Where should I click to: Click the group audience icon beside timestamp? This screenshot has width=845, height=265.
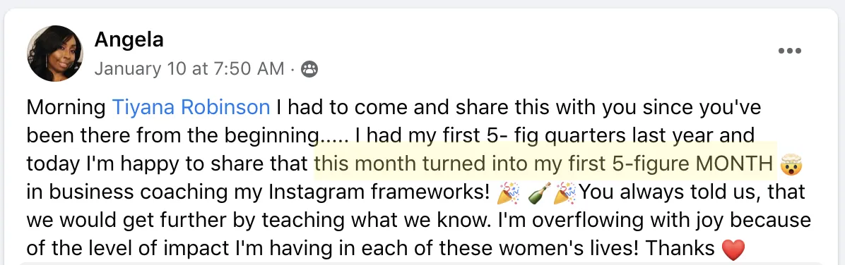(309, 69)
